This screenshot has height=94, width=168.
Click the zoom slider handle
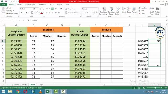[155, 88]
